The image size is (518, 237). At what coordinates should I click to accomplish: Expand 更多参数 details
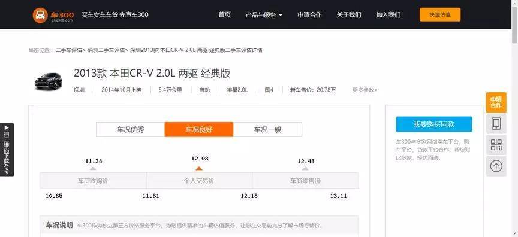pos(365,90)
